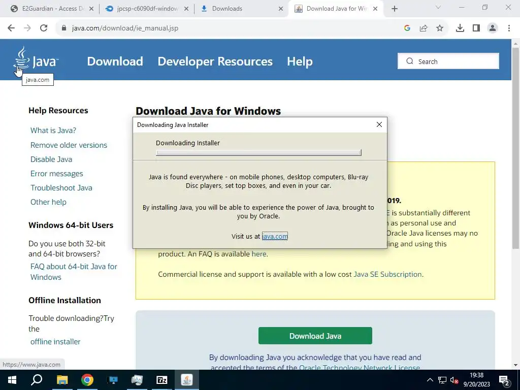Open the Google icon in address bar
This screenshot has width=520, height=390.
(x=407, y=28)
